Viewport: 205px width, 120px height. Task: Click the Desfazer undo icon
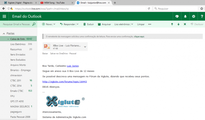point(192,24)
